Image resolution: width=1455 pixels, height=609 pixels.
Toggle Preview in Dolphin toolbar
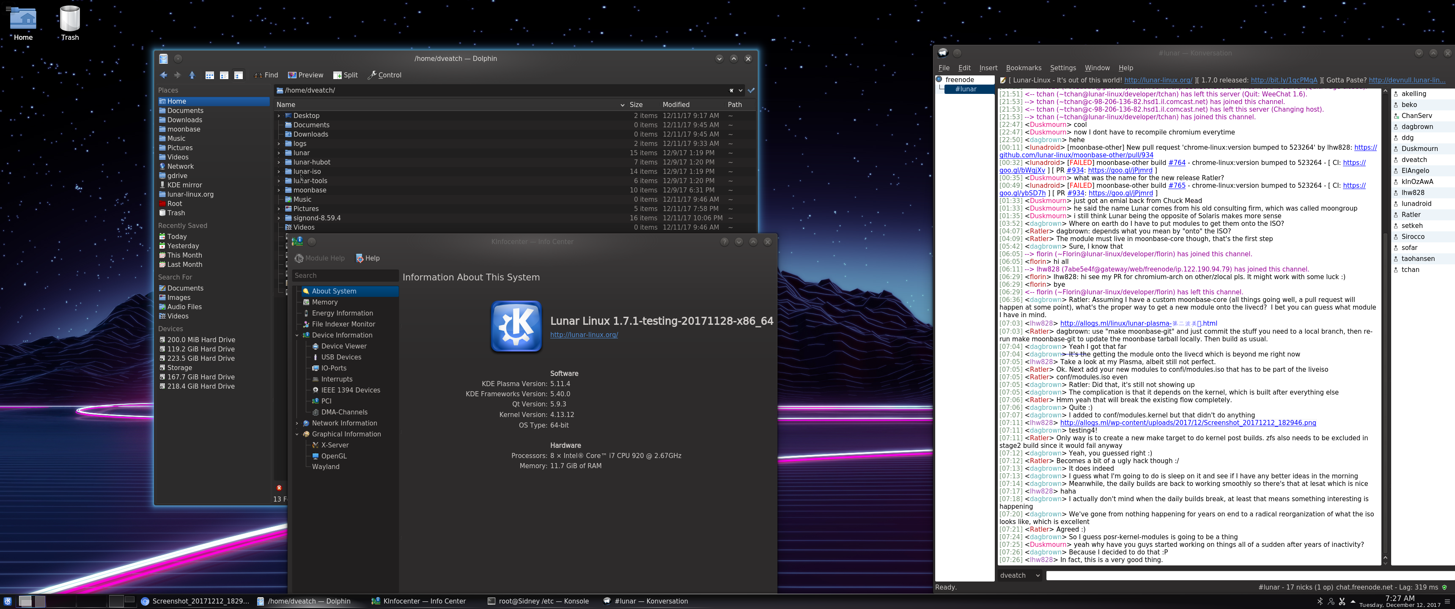tap(305, 75)
